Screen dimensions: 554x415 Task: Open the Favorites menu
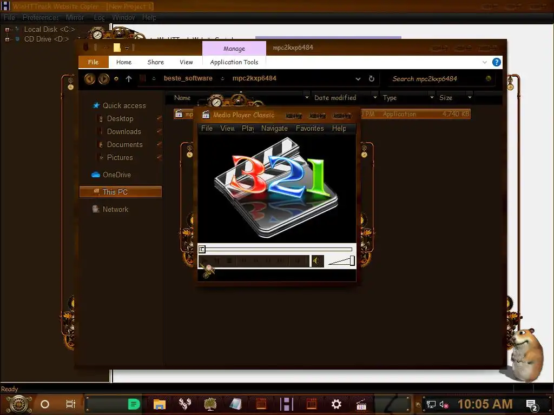click(310, 129)
